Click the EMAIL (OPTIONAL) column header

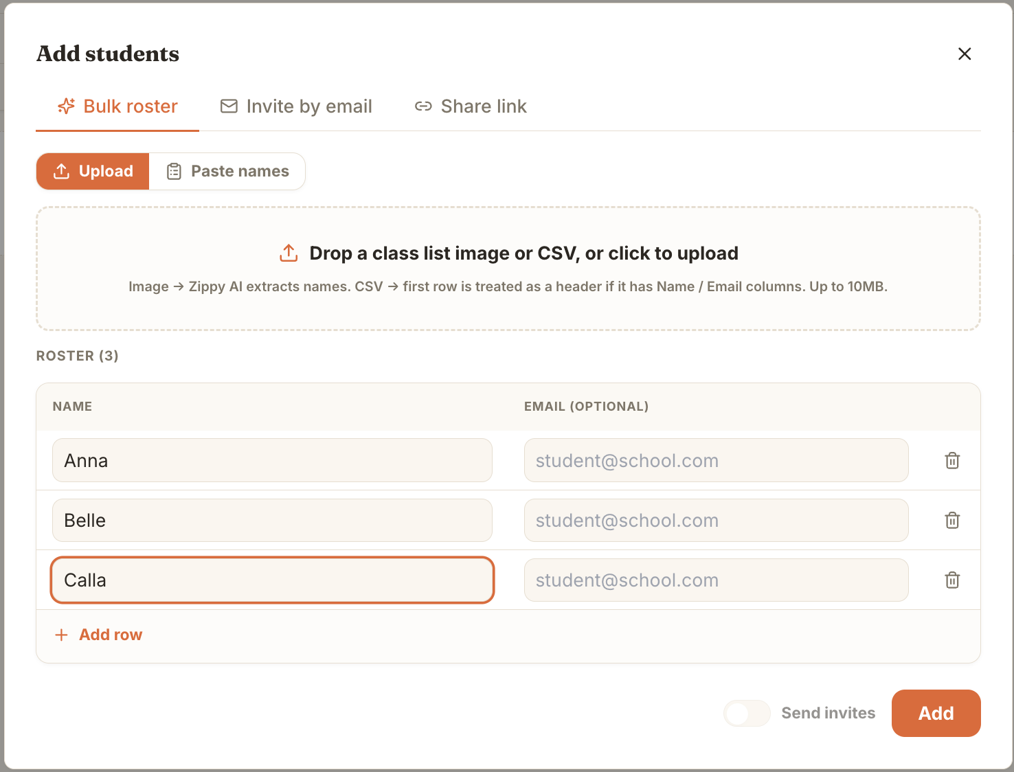point(586,406)
